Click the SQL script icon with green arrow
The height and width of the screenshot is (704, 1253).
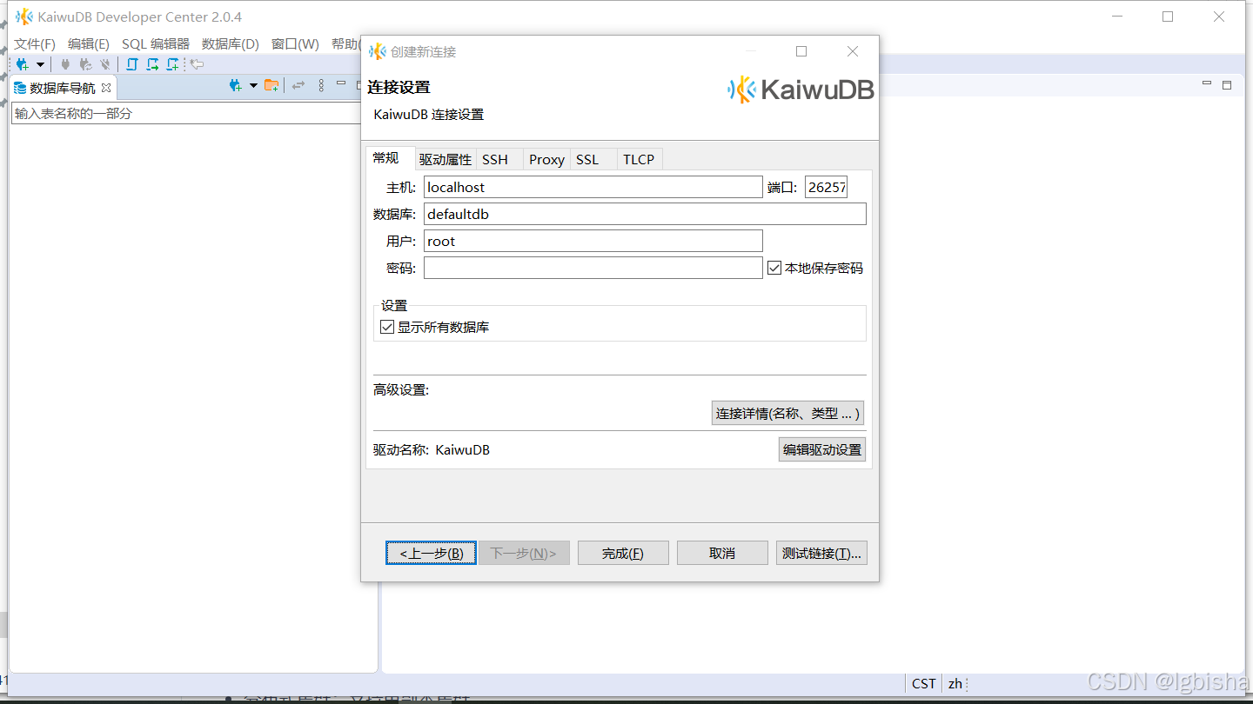point(152,64)
